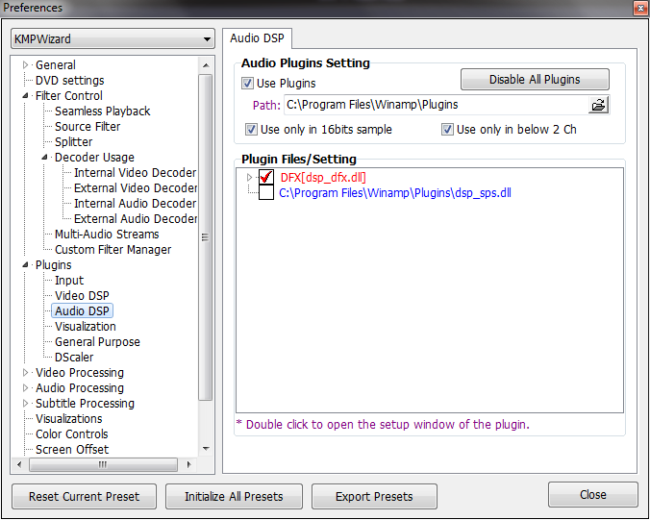Expand the General tree node

25,65
